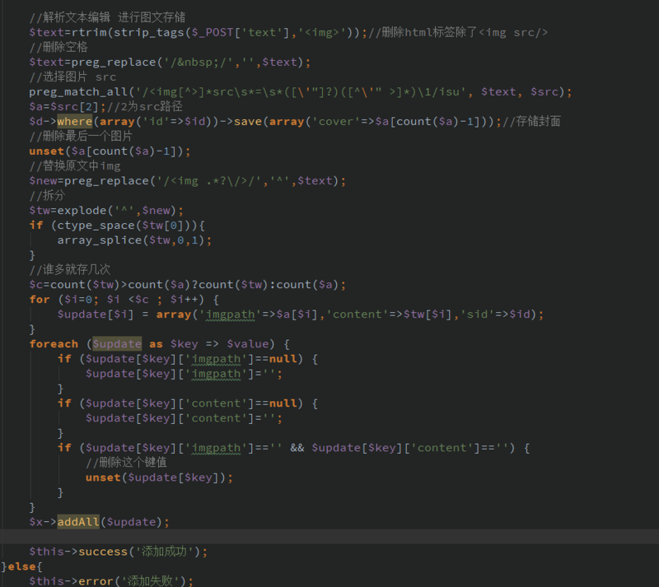Click the $value variable

tap(248, 343)
